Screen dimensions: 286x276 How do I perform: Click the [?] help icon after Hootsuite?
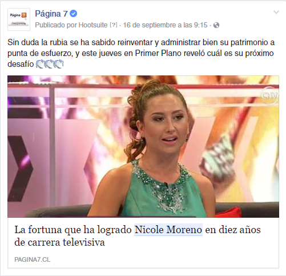114,25
